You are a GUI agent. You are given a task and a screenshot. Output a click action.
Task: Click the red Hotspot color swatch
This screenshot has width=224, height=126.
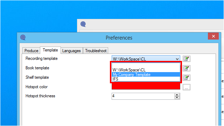pyautogui.click(x=146, y=86)
